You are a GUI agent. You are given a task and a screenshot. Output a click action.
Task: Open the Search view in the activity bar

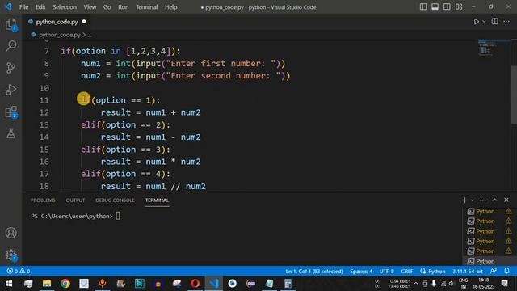[11, 45]
